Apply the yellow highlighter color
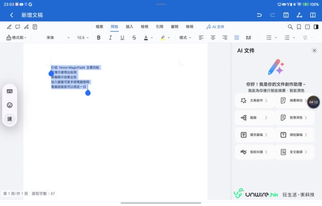This screenshot has height=206, width=322. pyautogui.click(x=163, y=38)
